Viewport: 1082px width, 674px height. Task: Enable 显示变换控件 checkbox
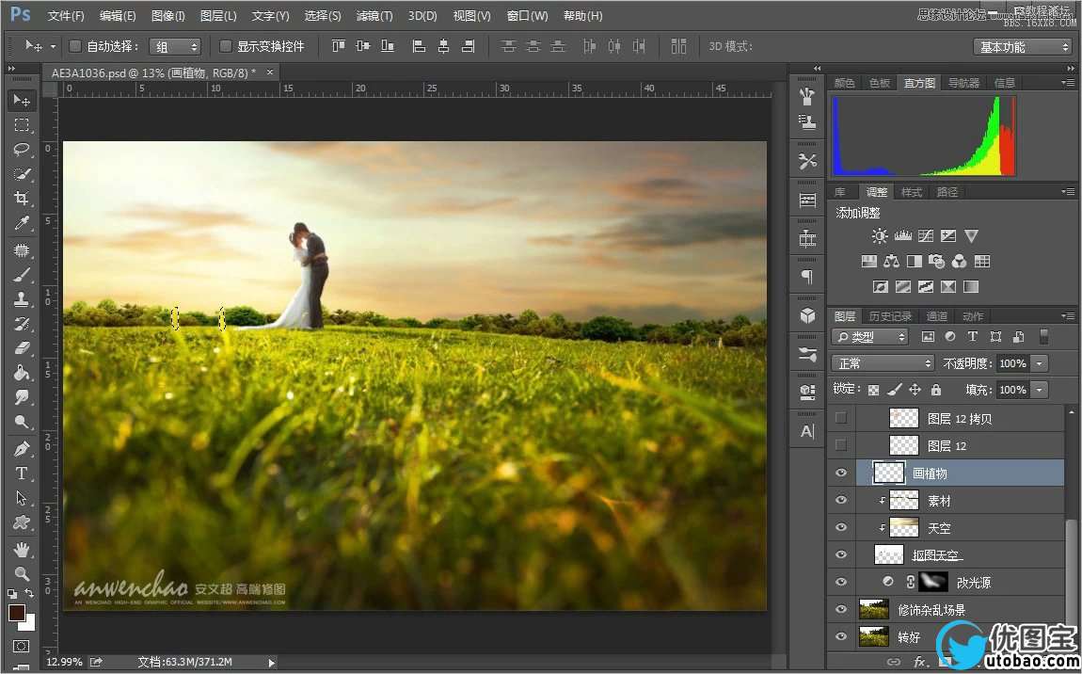[226, 46]
